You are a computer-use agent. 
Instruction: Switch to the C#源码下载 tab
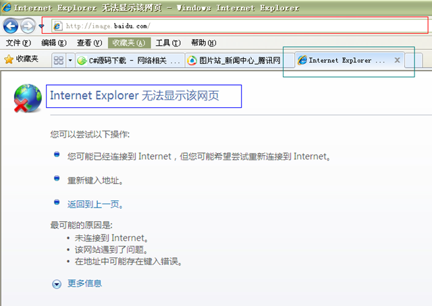(x=130, y=60)
